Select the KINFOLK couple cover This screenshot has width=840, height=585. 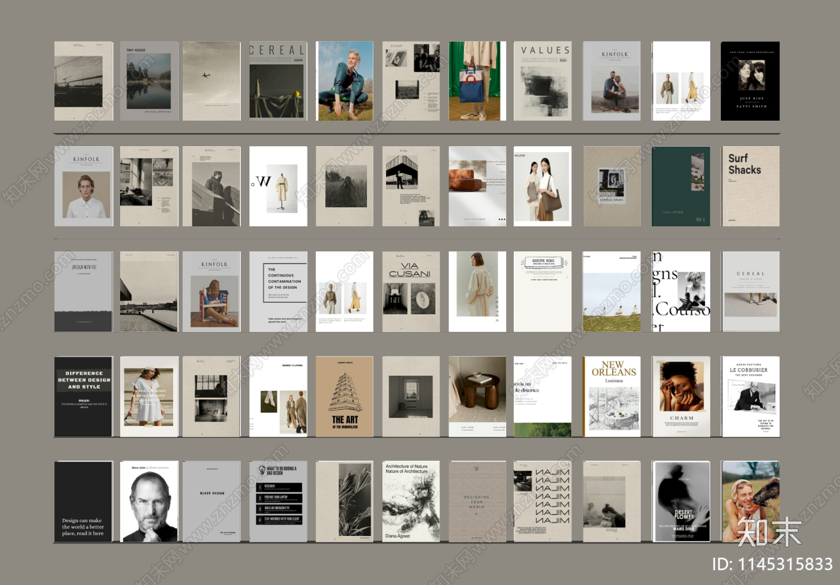coord(611,81)
